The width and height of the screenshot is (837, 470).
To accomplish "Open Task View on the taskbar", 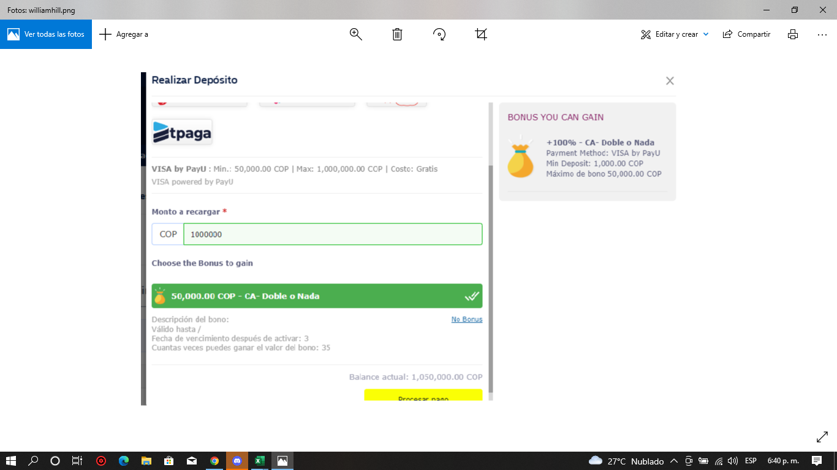I will coord(77,461).
